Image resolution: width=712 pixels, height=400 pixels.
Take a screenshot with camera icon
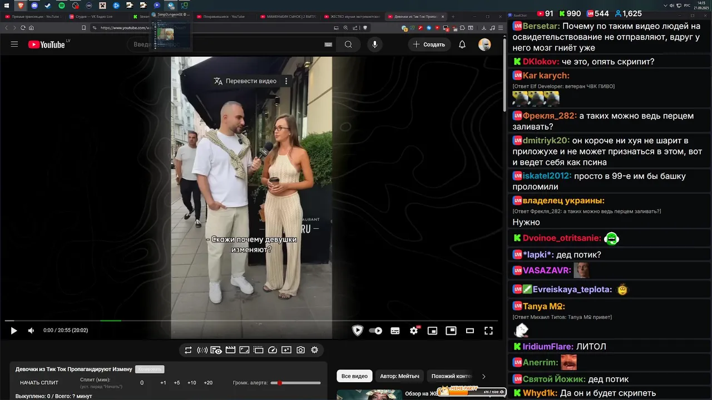300,350
